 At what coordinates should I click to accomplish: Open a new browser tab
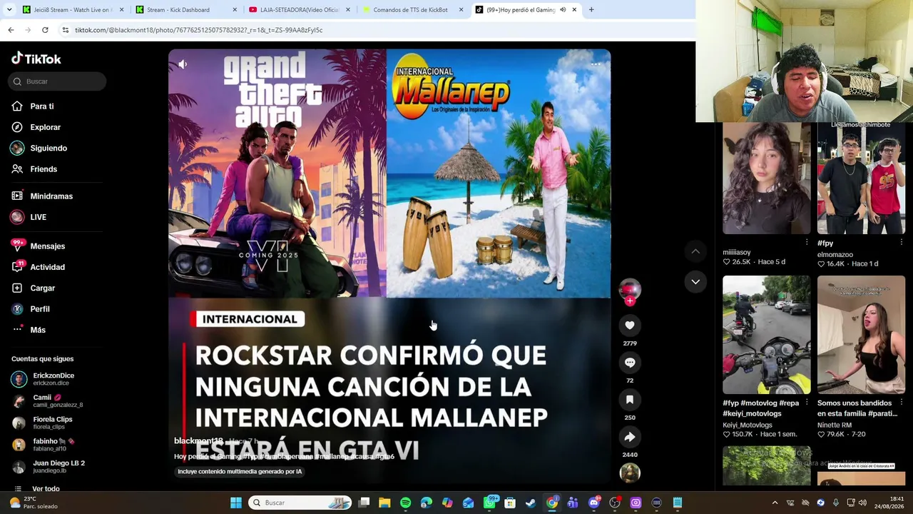(591, 10)
